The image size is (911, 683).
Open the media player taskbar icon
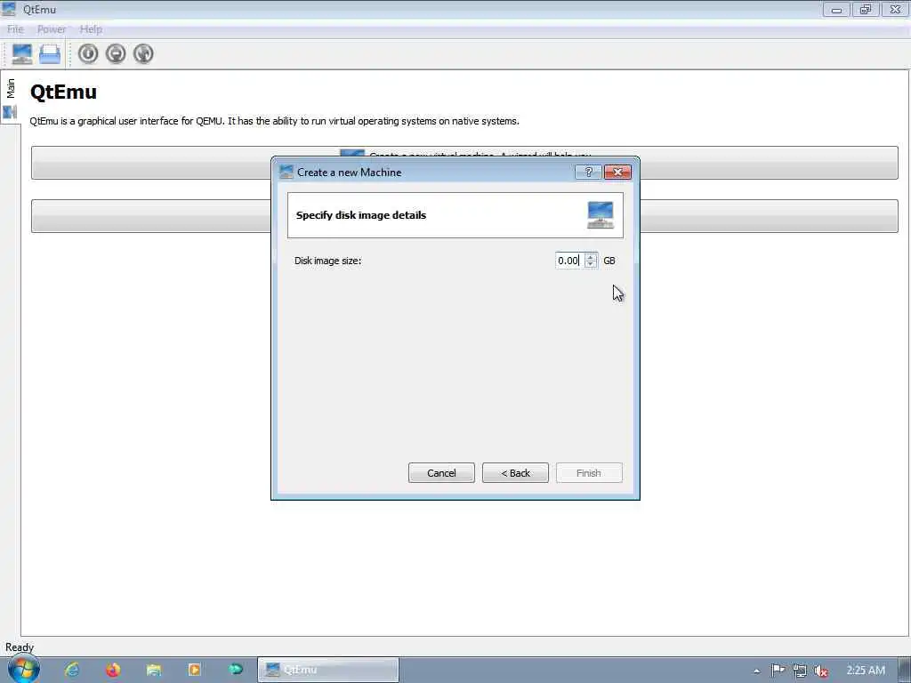[195, 670]
